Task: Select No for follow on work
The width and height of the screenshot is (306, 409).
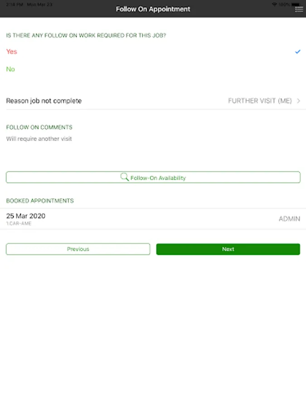Action: tap(10, 69)
